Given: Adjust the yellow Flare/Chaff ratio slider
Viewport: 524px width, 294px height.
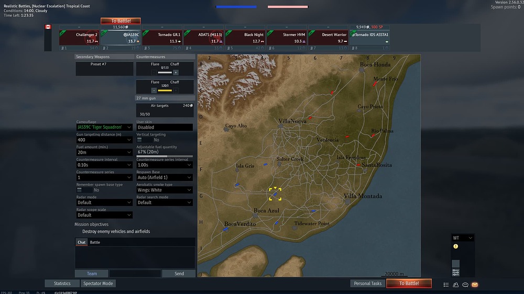Looking at the screenshot, I should click(x=165, y=91).
